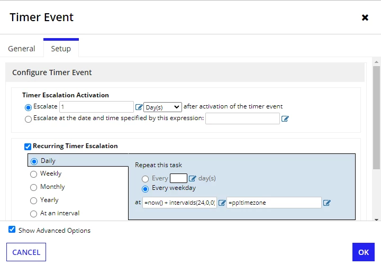The image size is (381, 265).
Task: Select the Daily recurrence option
Action: click(34, 161)
